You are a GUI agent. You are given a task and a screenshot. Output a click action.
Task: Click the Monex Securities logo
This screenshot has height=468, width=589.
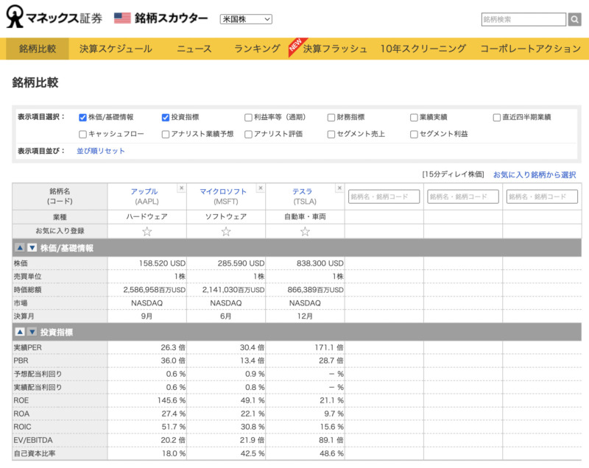click(54, 17)
